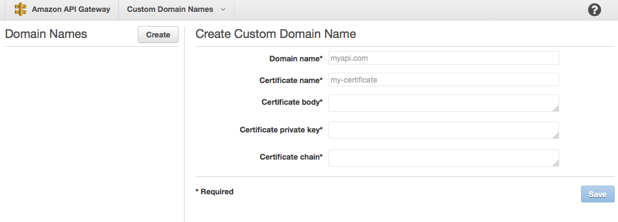
Task: Expand the chevron beside Custom Domain Names
Action: pos(223,10)
